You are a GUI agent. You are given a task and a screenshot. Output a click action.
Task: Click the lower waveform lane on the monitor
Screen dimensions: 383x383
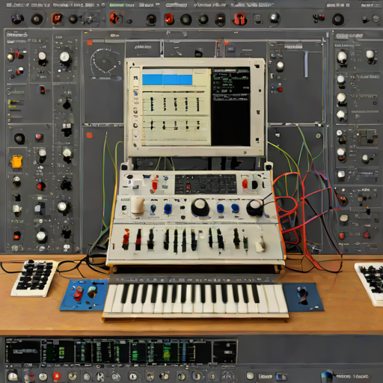[175, 125]
